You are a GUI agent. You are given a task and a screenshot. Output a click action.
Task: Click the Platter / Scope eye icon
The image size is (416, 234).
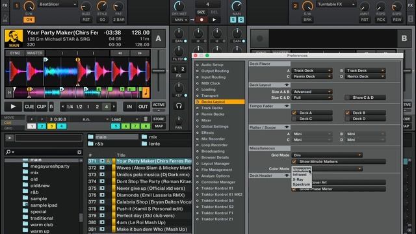287,127
